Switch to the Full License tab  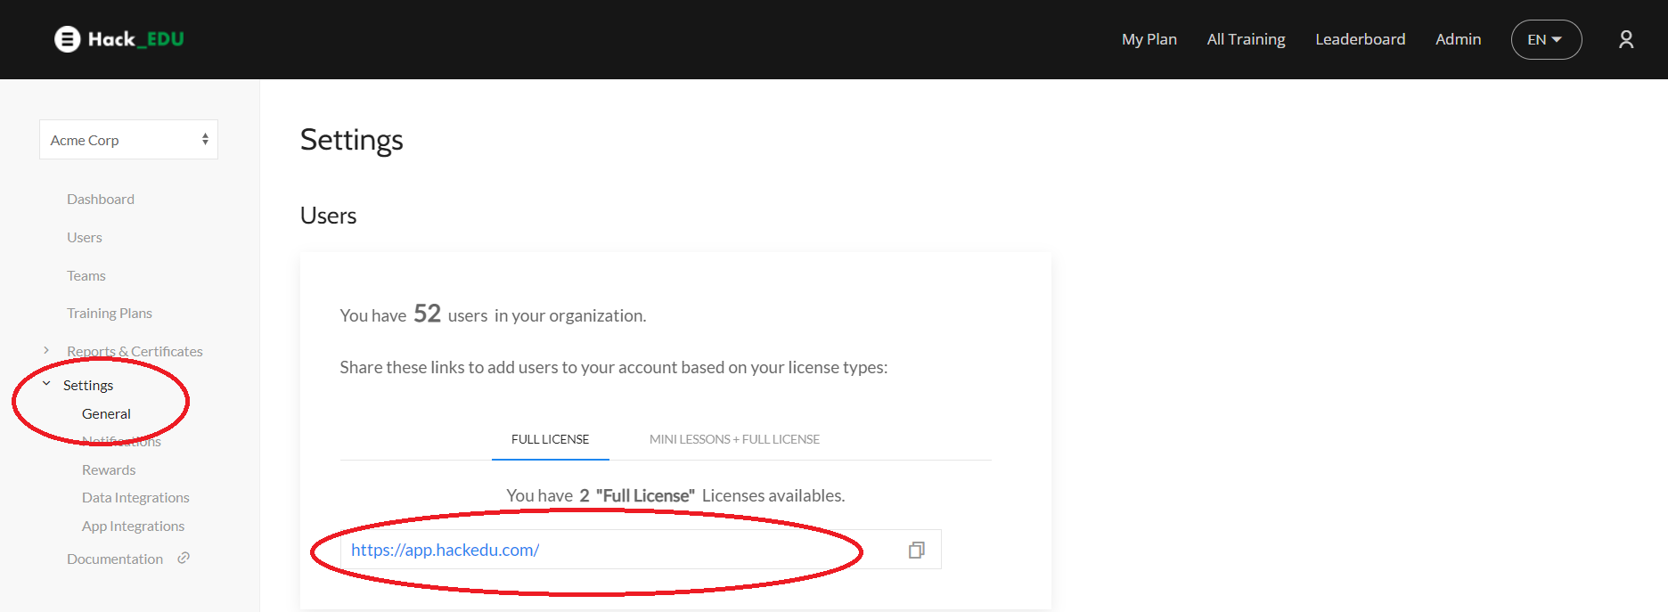(550, 439)
